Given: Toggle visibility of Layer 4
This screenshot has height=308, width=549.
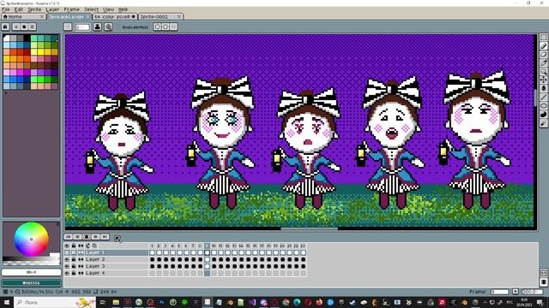Looking at the screenshot, I should pos(67,273).
